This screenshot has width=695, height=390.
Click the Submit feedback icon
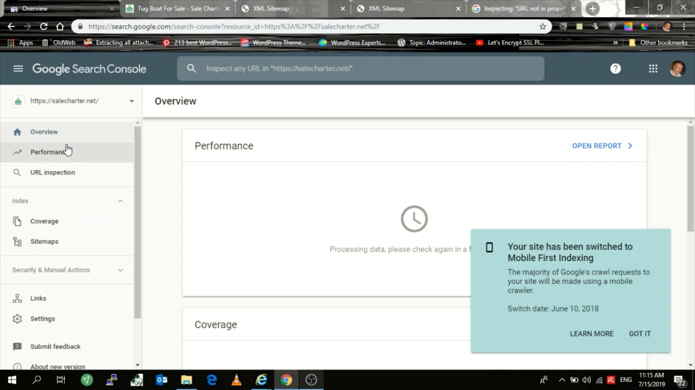(17, 347)
